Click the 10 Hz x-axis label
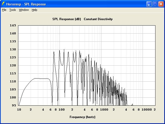The width and height of the screenshot is (165, 124). 19,110
